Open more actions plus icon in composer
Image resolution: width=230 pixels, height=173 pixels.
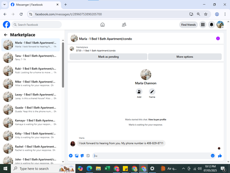click(x=71, y=156)
